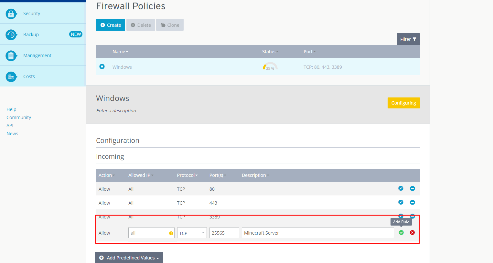This screenshot has height=263, width=493.
Task: Click the Create policy button
Action: [111, 25]
